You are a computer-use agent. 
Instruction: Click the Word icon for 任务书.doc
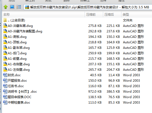pos(5,86)
